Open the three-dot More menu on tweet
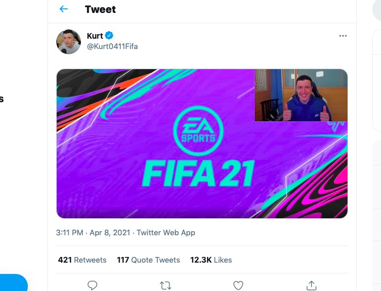Screen dimensions: 381x291 click(x=343, y=36)
